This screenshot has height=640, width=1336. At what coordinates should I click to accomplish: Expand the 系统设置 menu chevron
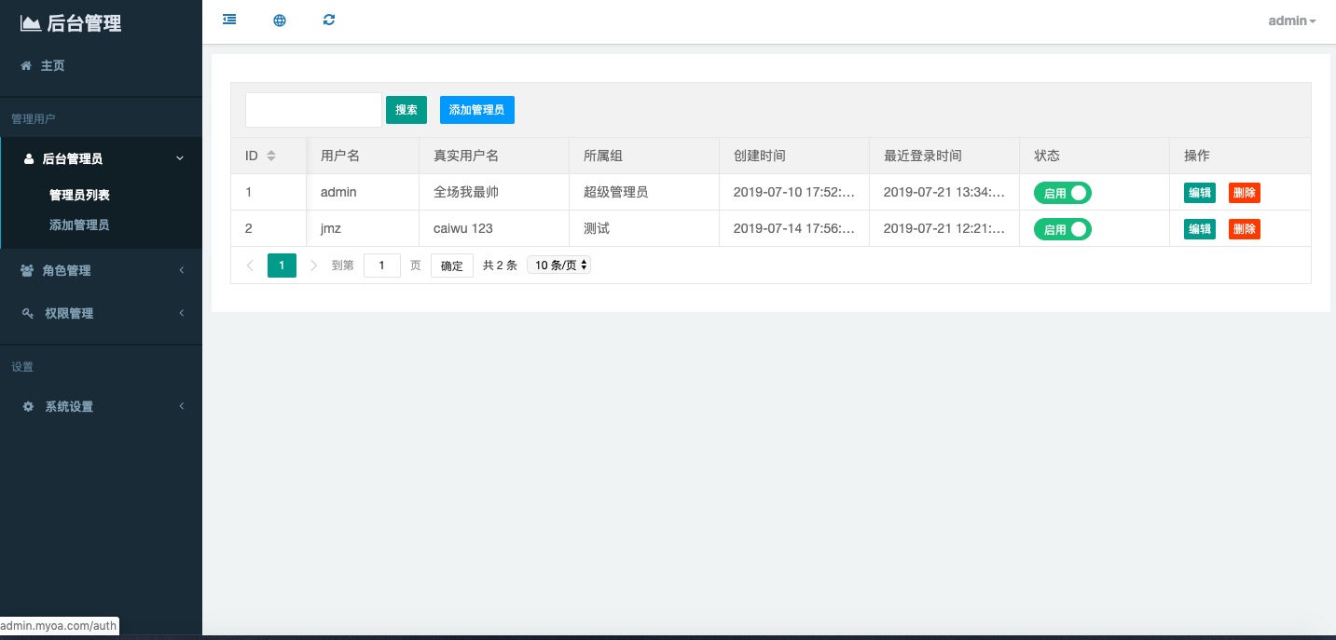pyautogui.click(x=182, y=406)
